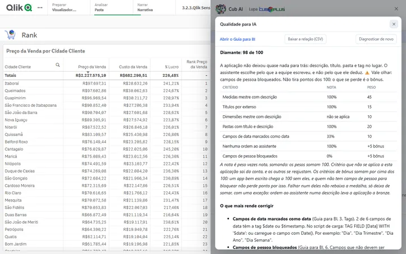This screenshot has height=254, width=406.
Task: Click Diagnosticar de novo button
Action: coord(376,39)
